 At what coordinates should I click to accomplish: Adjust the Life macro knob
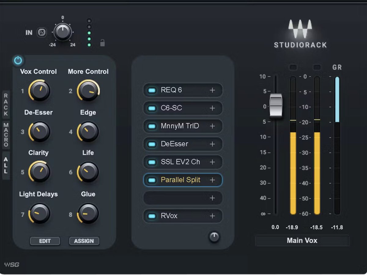pos(88,172)
